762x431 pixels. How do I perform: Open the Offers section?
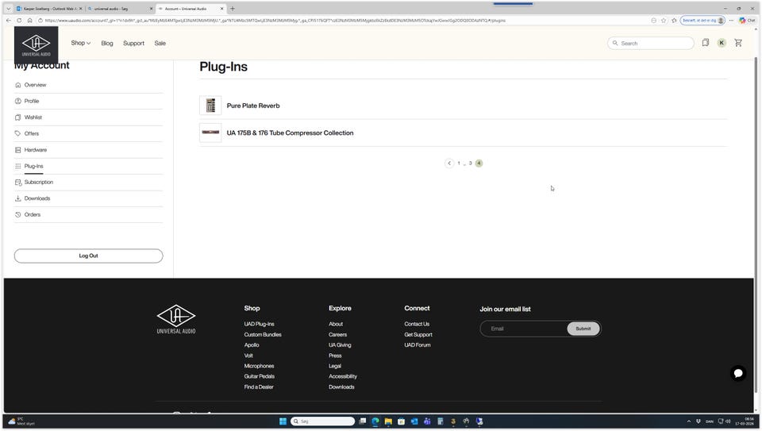tap(32, 133)
